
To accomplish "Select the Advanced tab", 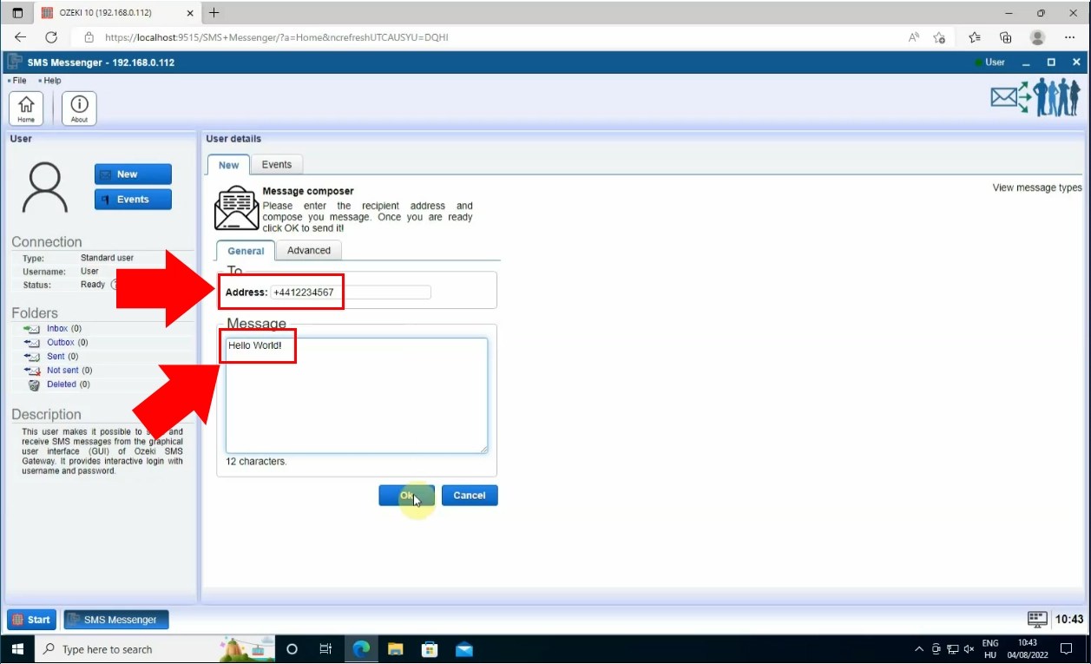I will tap(309, 251).
